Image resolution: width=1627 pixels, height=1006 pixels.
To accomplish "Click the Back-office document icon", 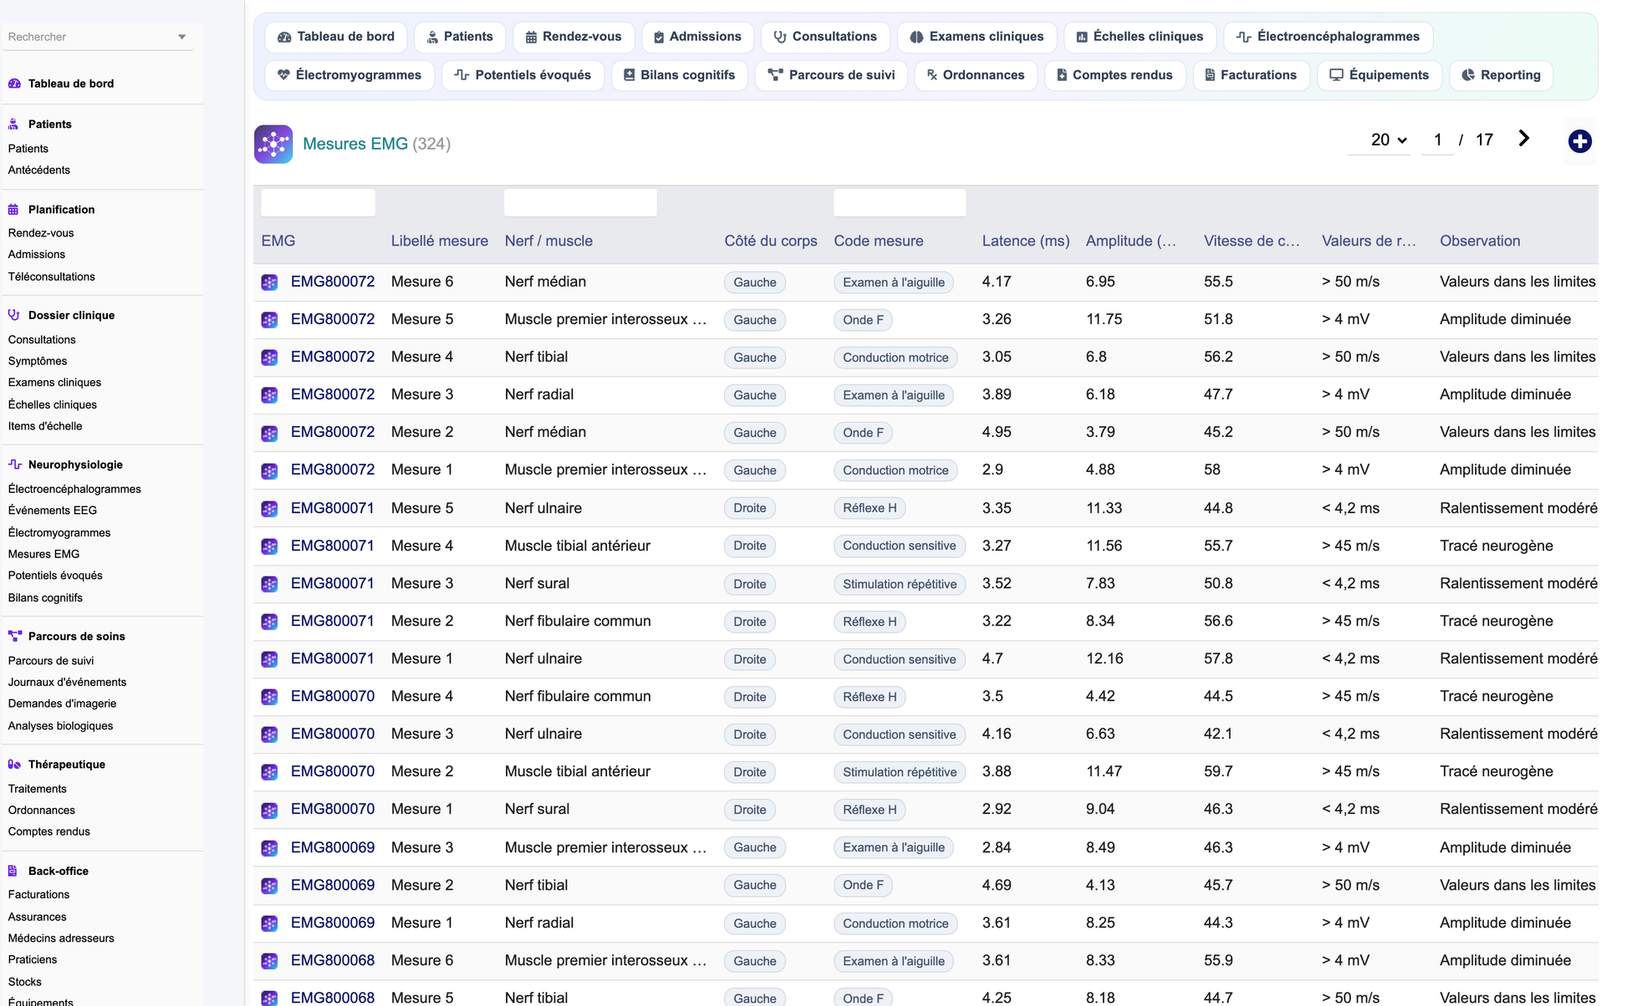I will click(x=14, y=871).
